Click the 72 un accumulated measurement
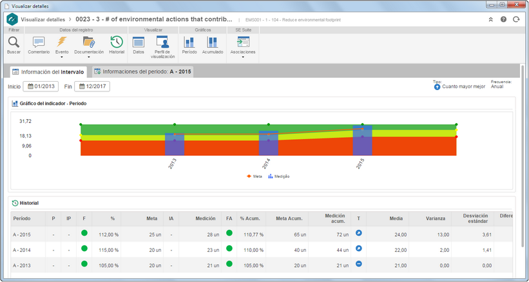The image size is (529, 282). pos(342,234)
